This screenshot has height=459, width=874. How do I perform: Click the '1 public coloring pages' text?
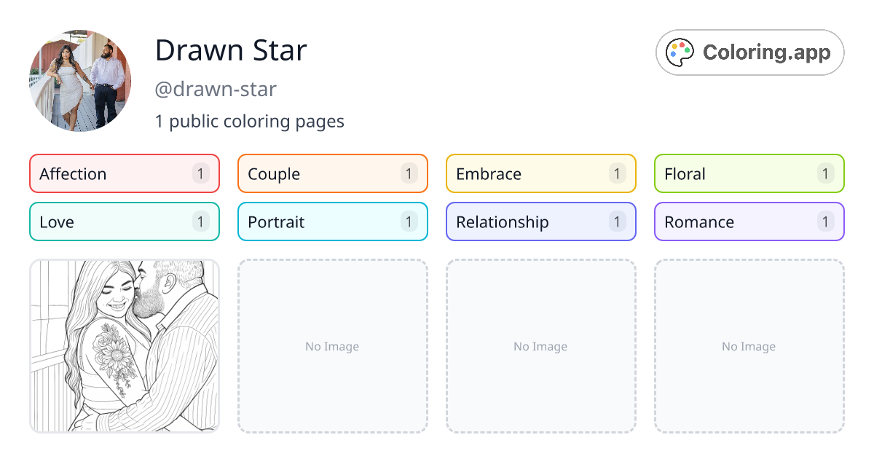(250, 122)
